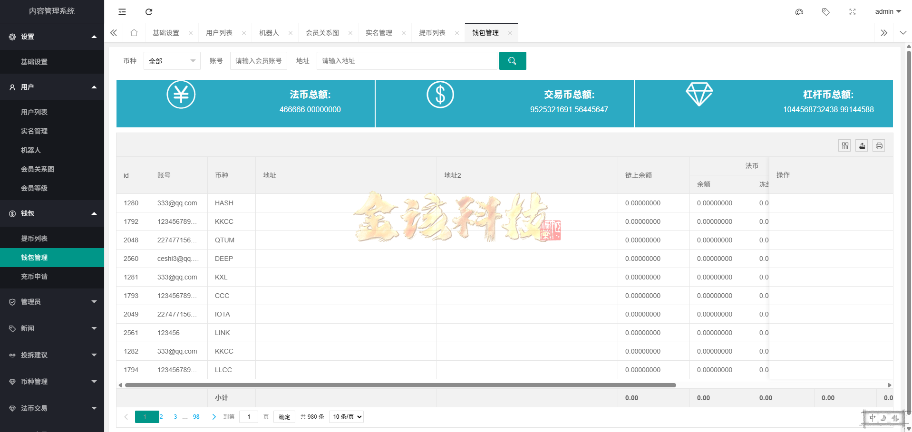The image size is (912, 432).
Task: Open the theme palette icon in header
Action: click(799, 12)
